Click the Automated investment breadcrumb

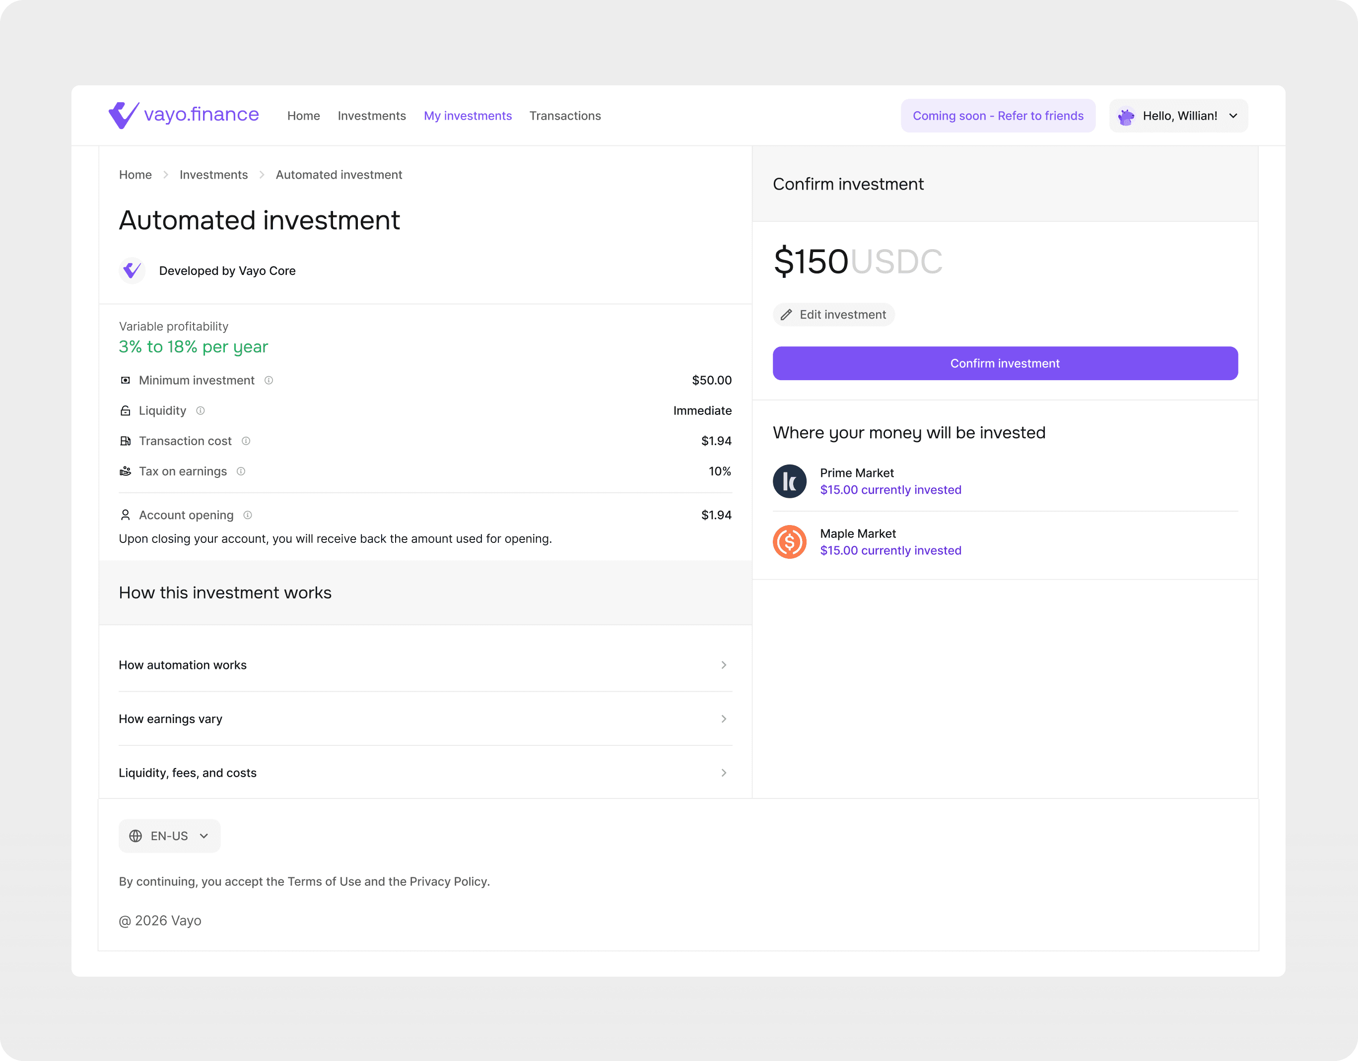coord(339,175)
